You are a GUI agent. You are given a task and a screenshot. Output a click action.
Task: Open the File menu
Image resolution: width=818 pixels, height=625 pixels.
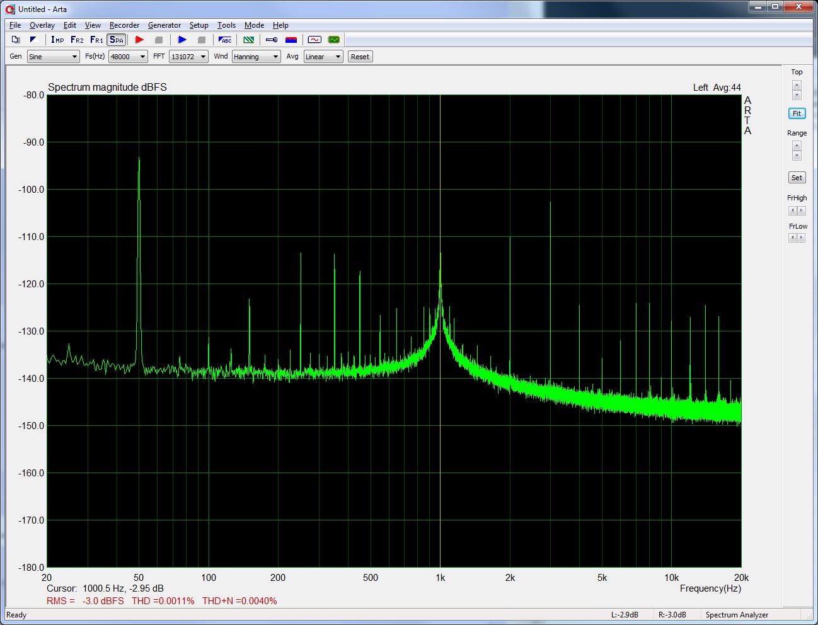(x=15, y=25)
